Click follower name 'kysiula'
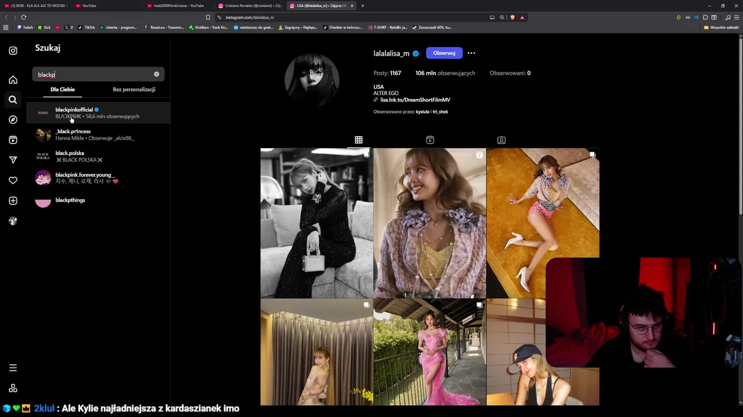 coord(423,112)
